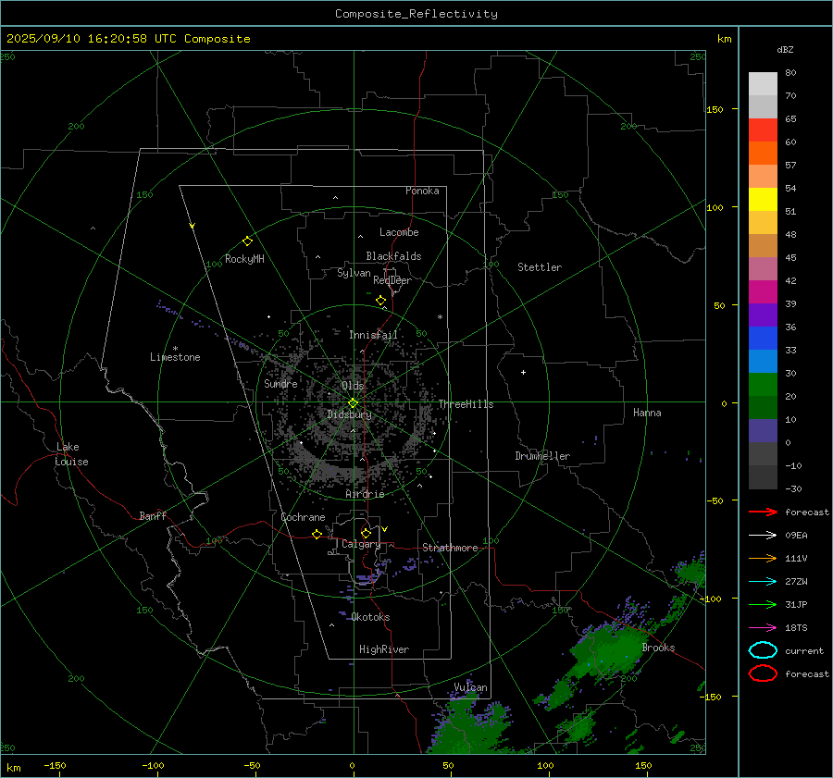Click the white 09EA arrow in legend
833x778 pixels.
click(763, 536)
